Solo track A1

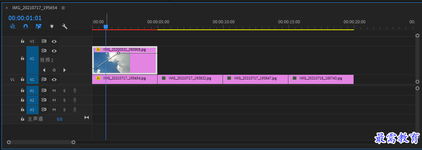pyautogui.click(x=64, y=91)
